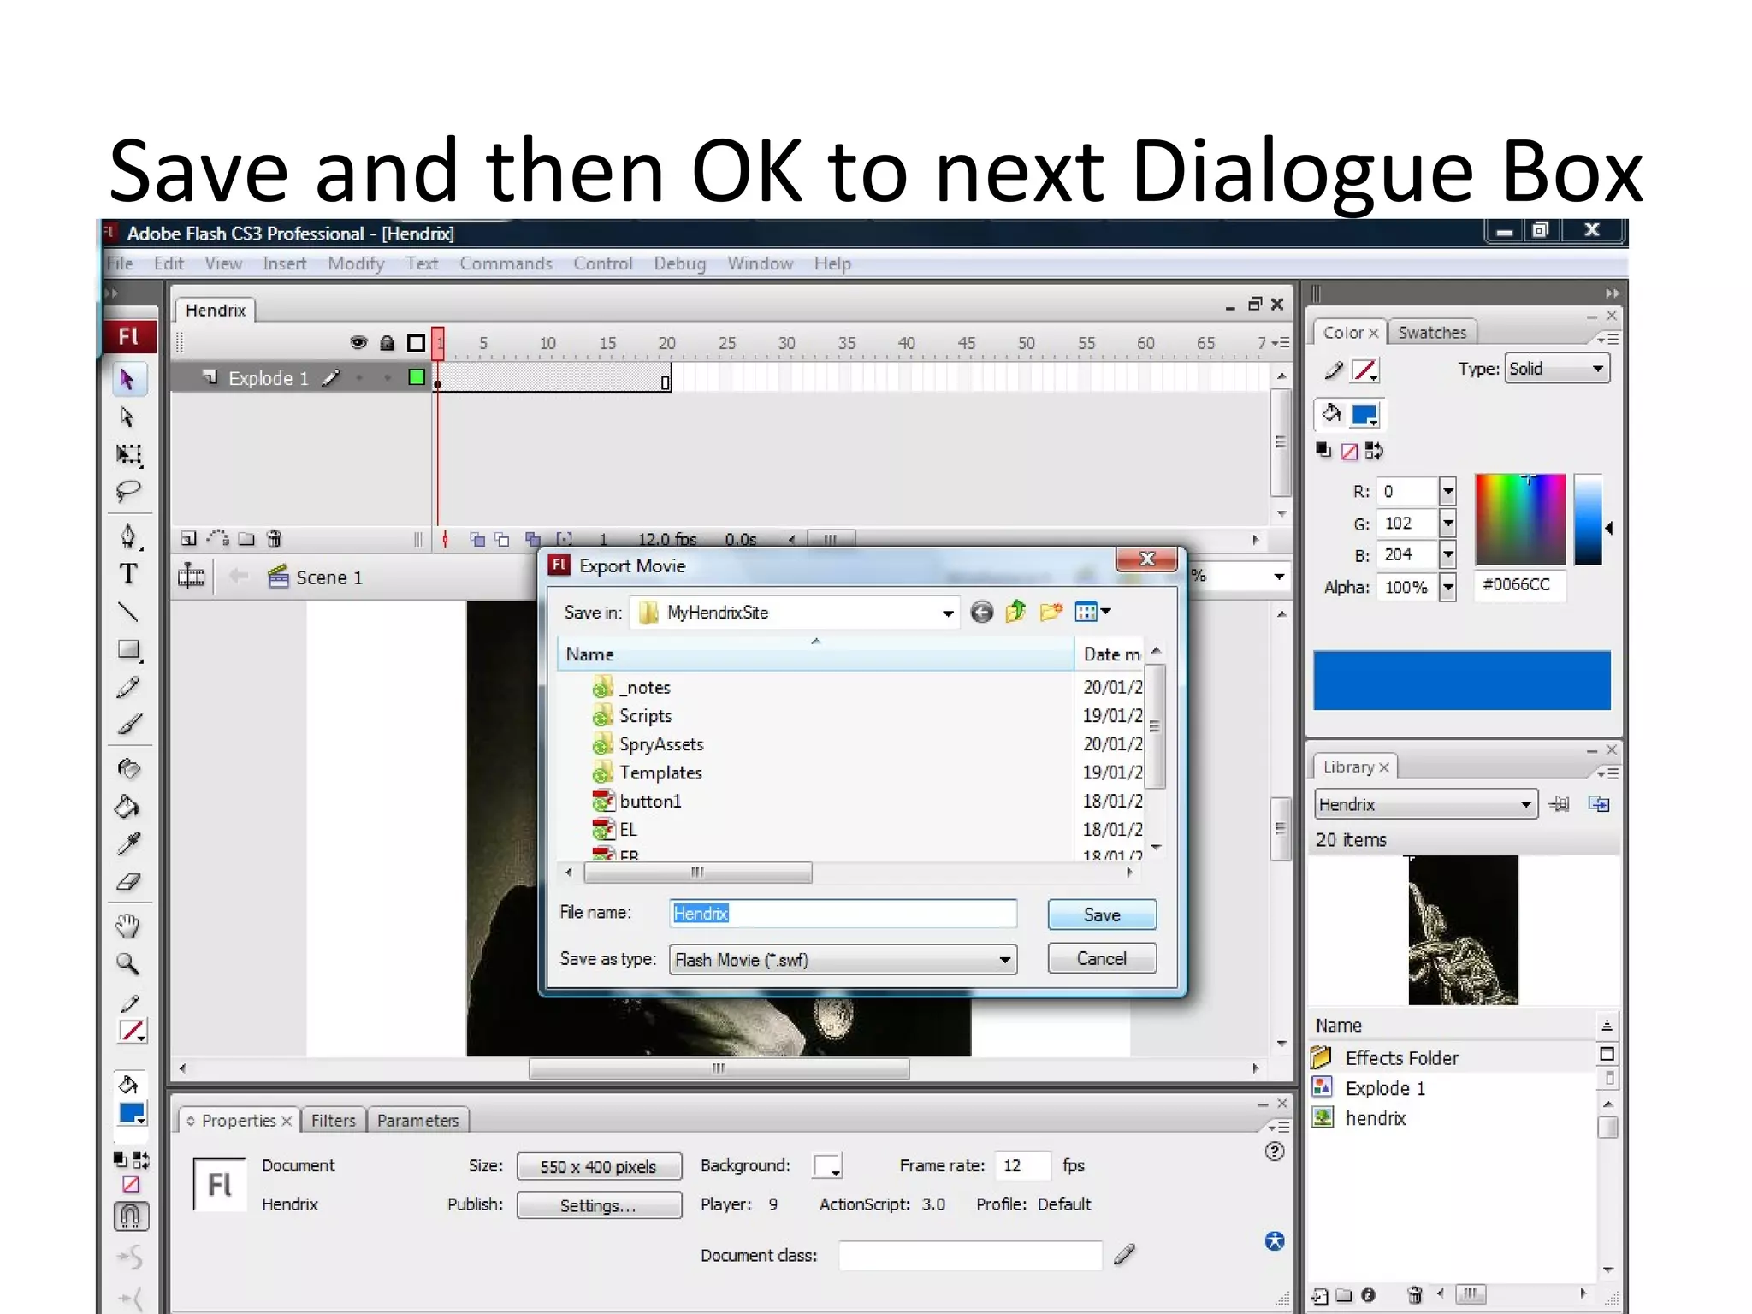Pin current library icon
Image resolution: width=1752 pixels, height=1314 pixels.
pyautogui.click(x=1560, y=804)
